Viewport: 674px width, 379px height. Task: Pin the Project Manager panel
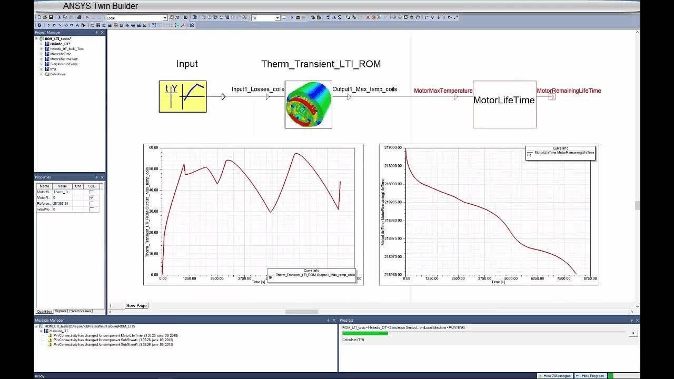pos(96,33)
